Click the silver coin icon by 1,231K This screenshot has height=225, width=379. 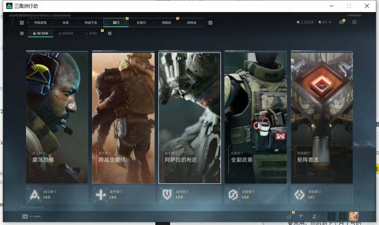coord(298,22)
